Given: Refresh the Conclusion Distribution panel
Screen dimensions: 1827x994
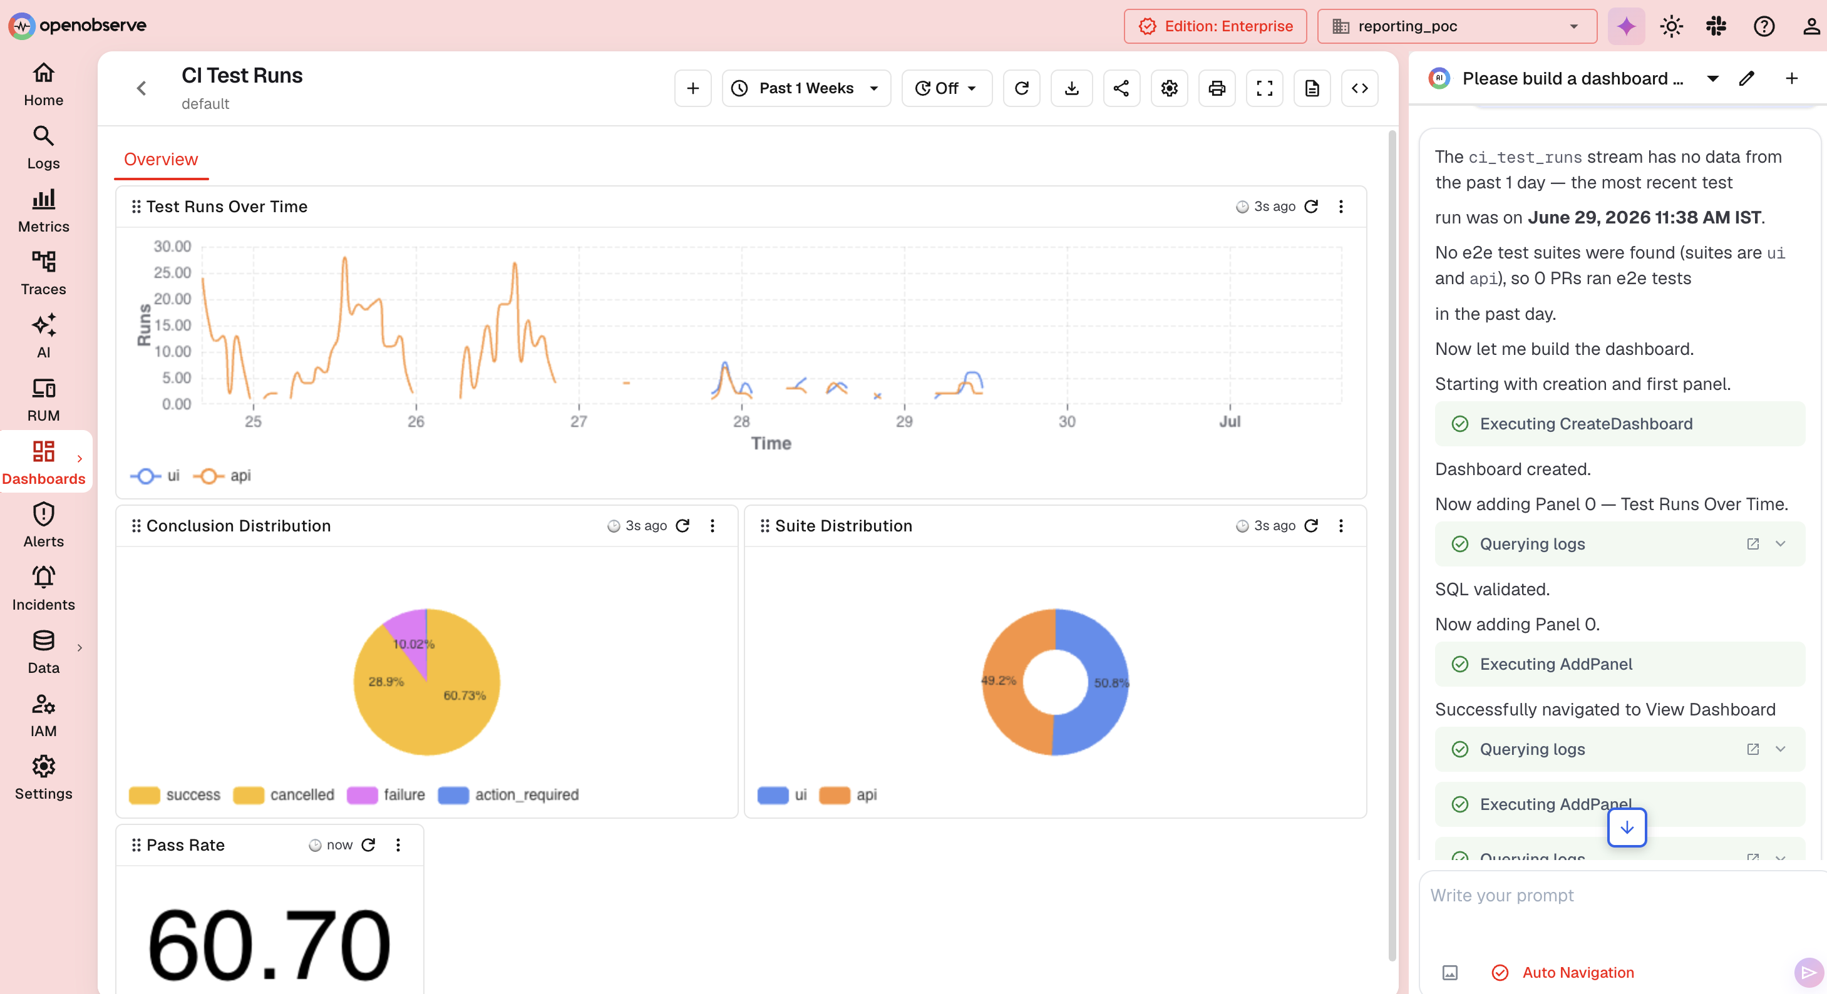Looking at the screenshot, I should click(683, 525).
